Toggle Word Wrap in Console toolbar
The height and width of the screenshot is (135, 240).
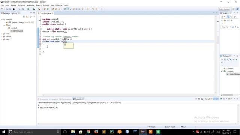click(211, 99)
